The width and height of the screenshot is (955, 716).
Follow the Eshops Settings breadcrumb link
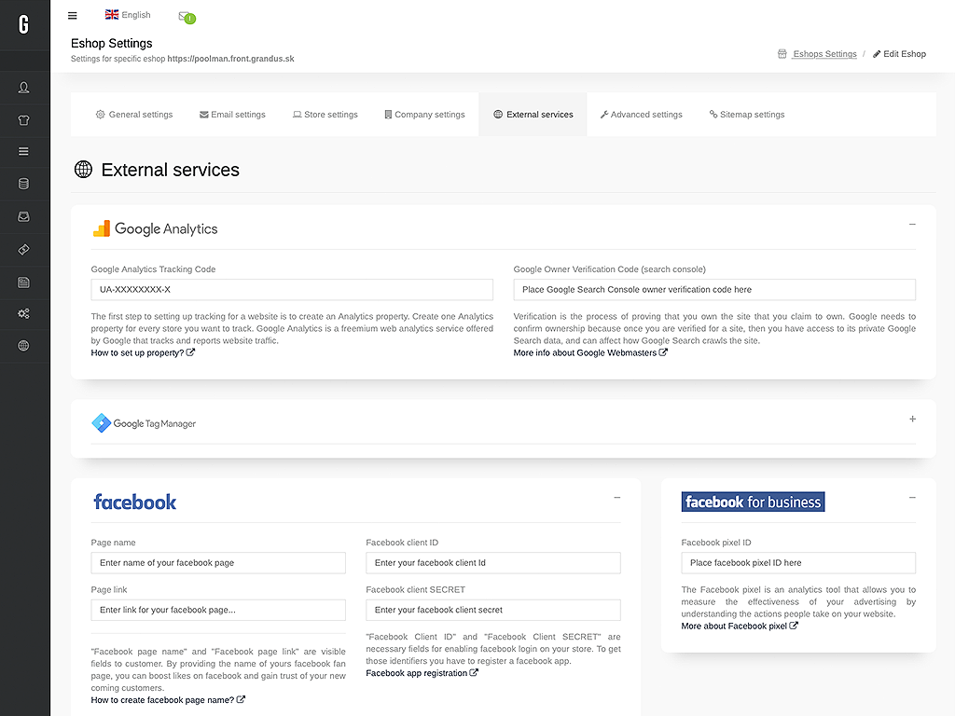coord(824,53)
